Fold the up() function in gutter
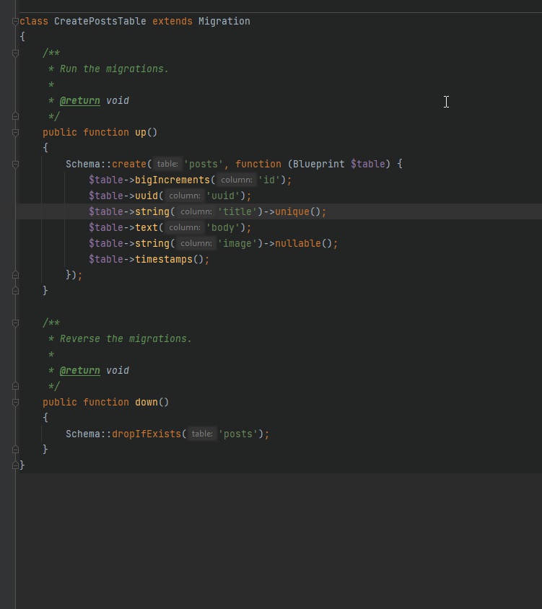This screenshot has width=542, height=609. point(16,133)
